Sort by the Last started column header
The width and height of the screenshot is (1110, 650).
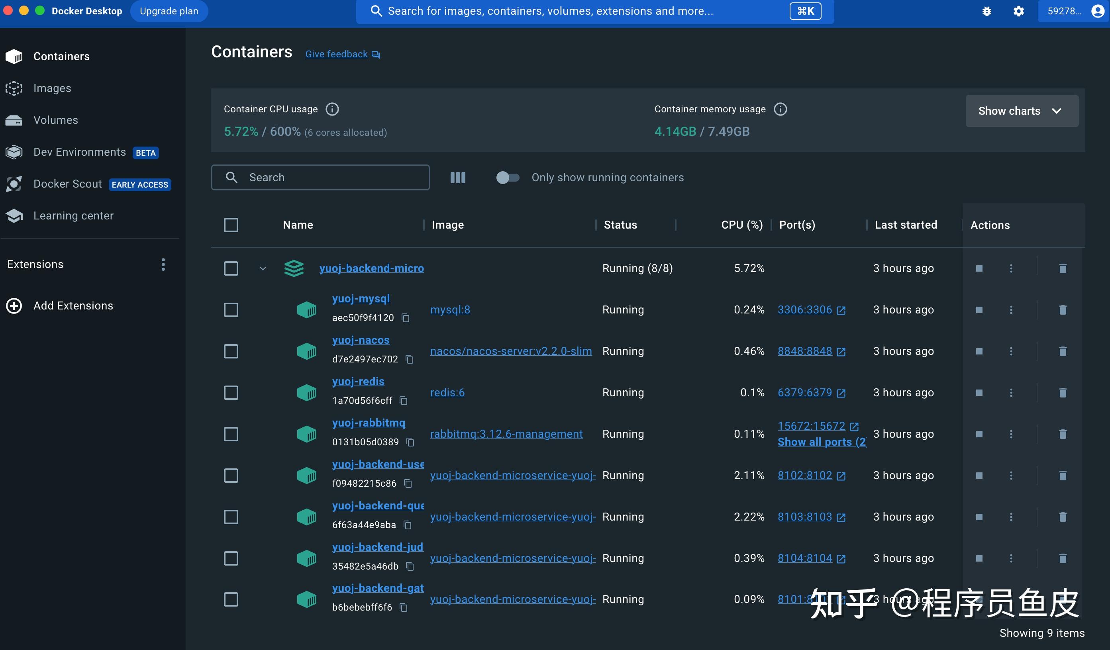click(906, 225)
